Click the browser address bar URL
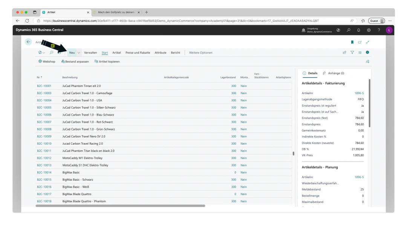The height and width of the screenshot is (229, 407). pos(181,21)
